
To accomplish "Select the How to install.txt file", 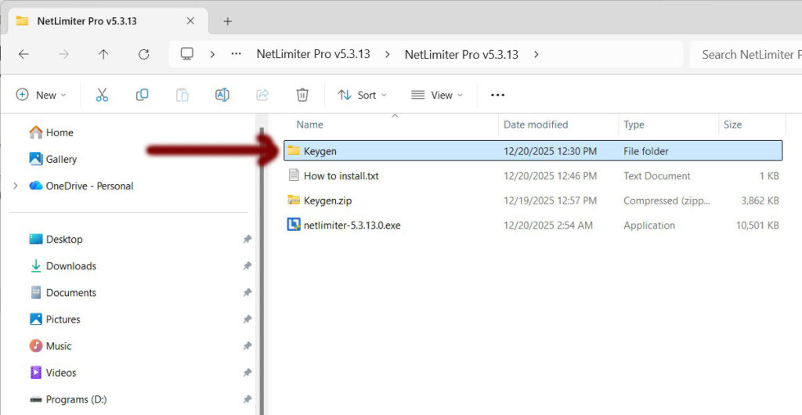I will click(341, 175).
